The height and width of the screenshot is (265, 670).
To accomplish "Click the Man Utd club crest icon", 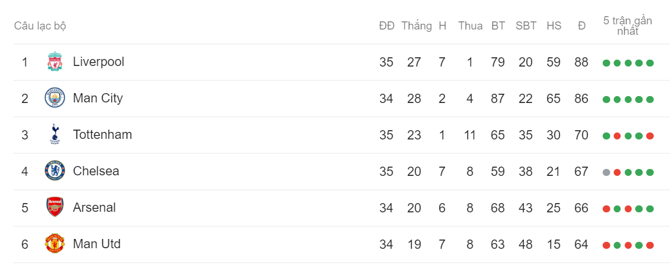I will click(55, 244).
